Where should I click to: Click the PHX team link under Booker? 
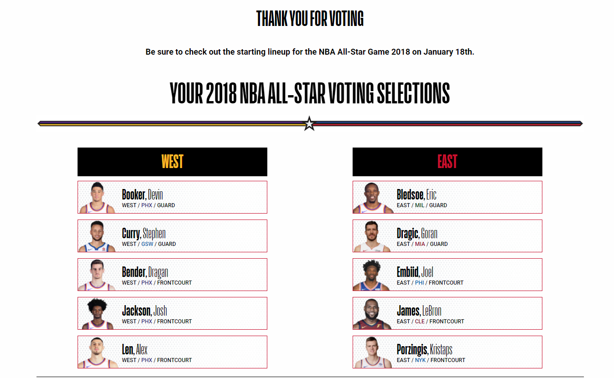147,205
